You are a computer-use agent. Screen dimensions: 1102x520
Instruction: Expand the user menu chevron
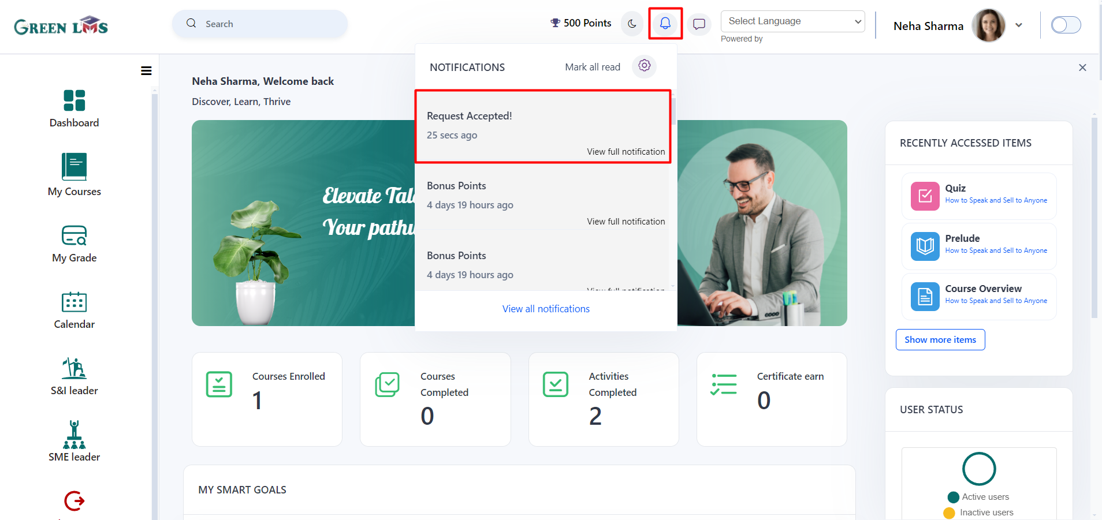(x=1019, y=25)
